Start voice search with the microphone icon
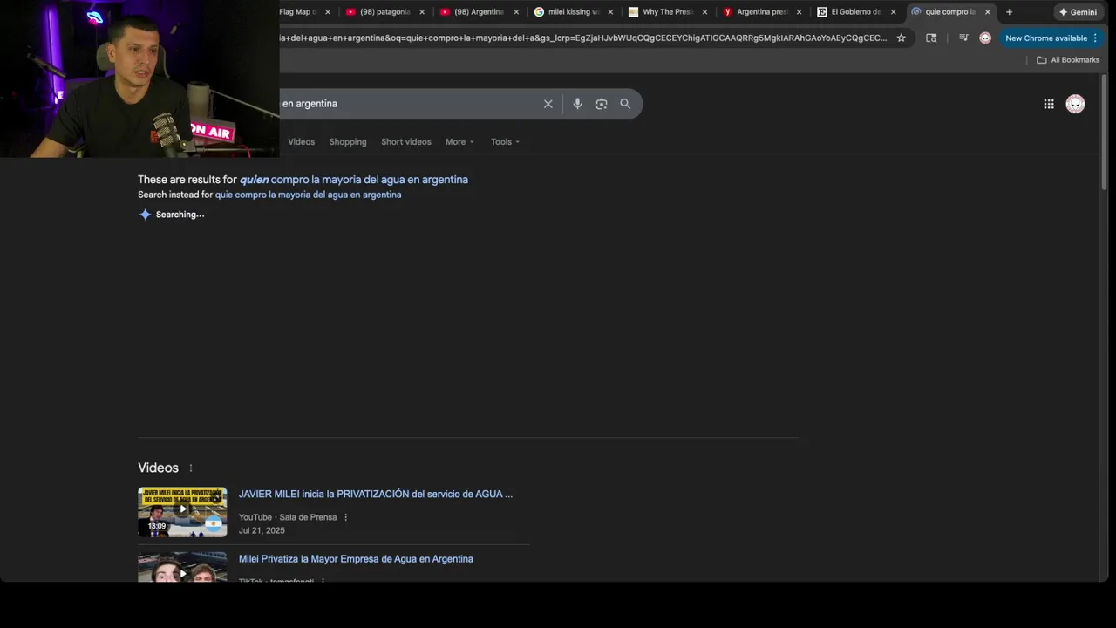The width and height of the screenshot is (1116, 628). click(577, 104)
